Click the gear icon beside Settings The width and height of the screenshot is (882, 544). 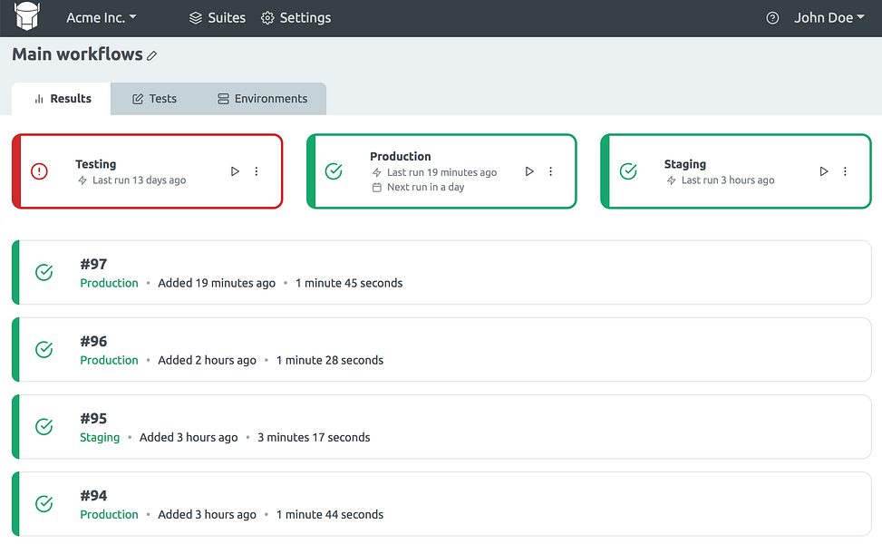pos(267,18)
